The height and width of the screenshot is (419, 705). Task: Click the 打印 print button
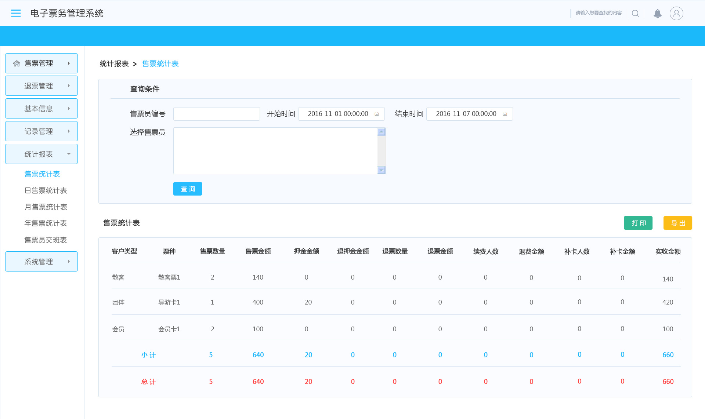(x=638, y=223)
